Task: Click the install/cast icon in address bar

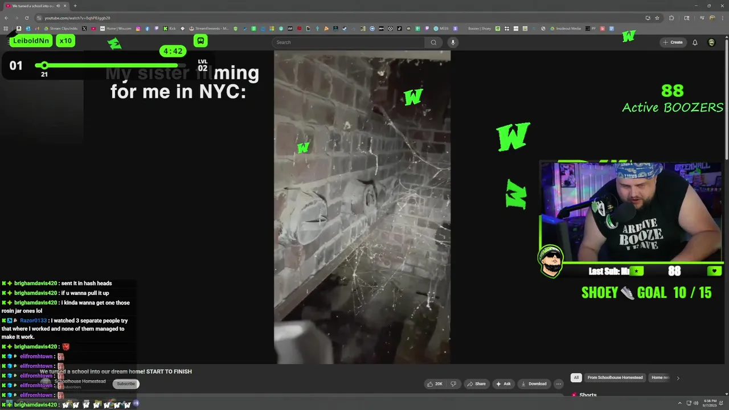Action: [x=648, y=18]
